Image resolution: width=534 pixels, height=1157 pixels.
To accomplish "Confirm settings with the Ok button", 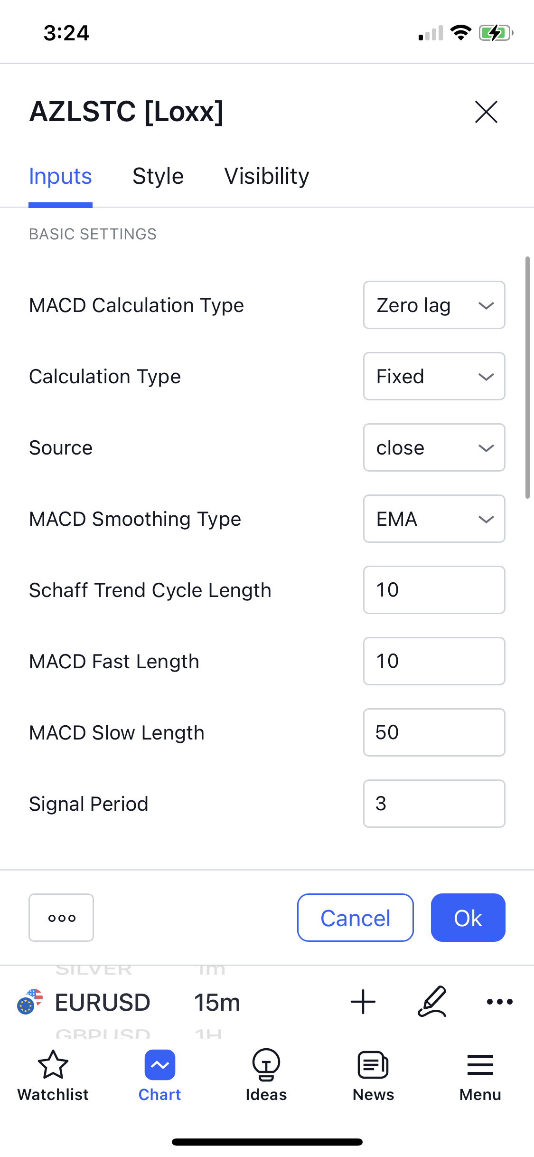I will click(x=468, y=918).
